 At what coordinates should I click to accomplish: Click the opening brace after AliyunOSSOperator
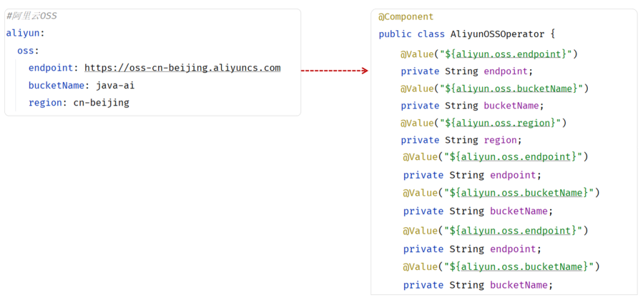[x=553, y=34]
